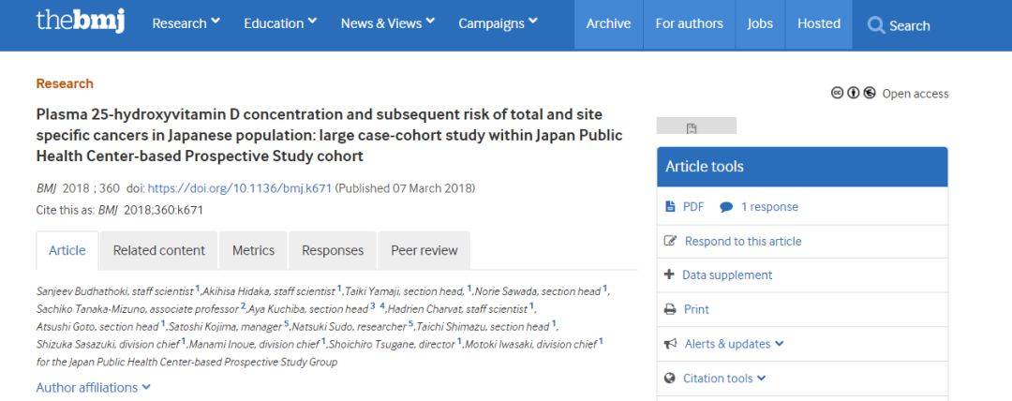Image resolution: width=1012 pixels, height=401 pixels.
Task: Click the Data supplement plus icon
Action: tap(669, 275)
